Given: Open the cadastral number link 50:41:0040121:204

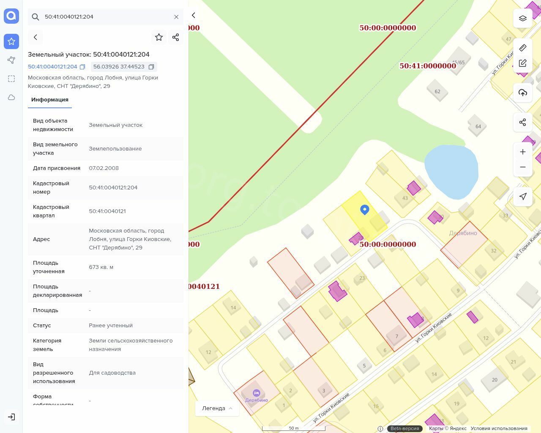Looking at the screenshot, I should click(x=52, y=67).
